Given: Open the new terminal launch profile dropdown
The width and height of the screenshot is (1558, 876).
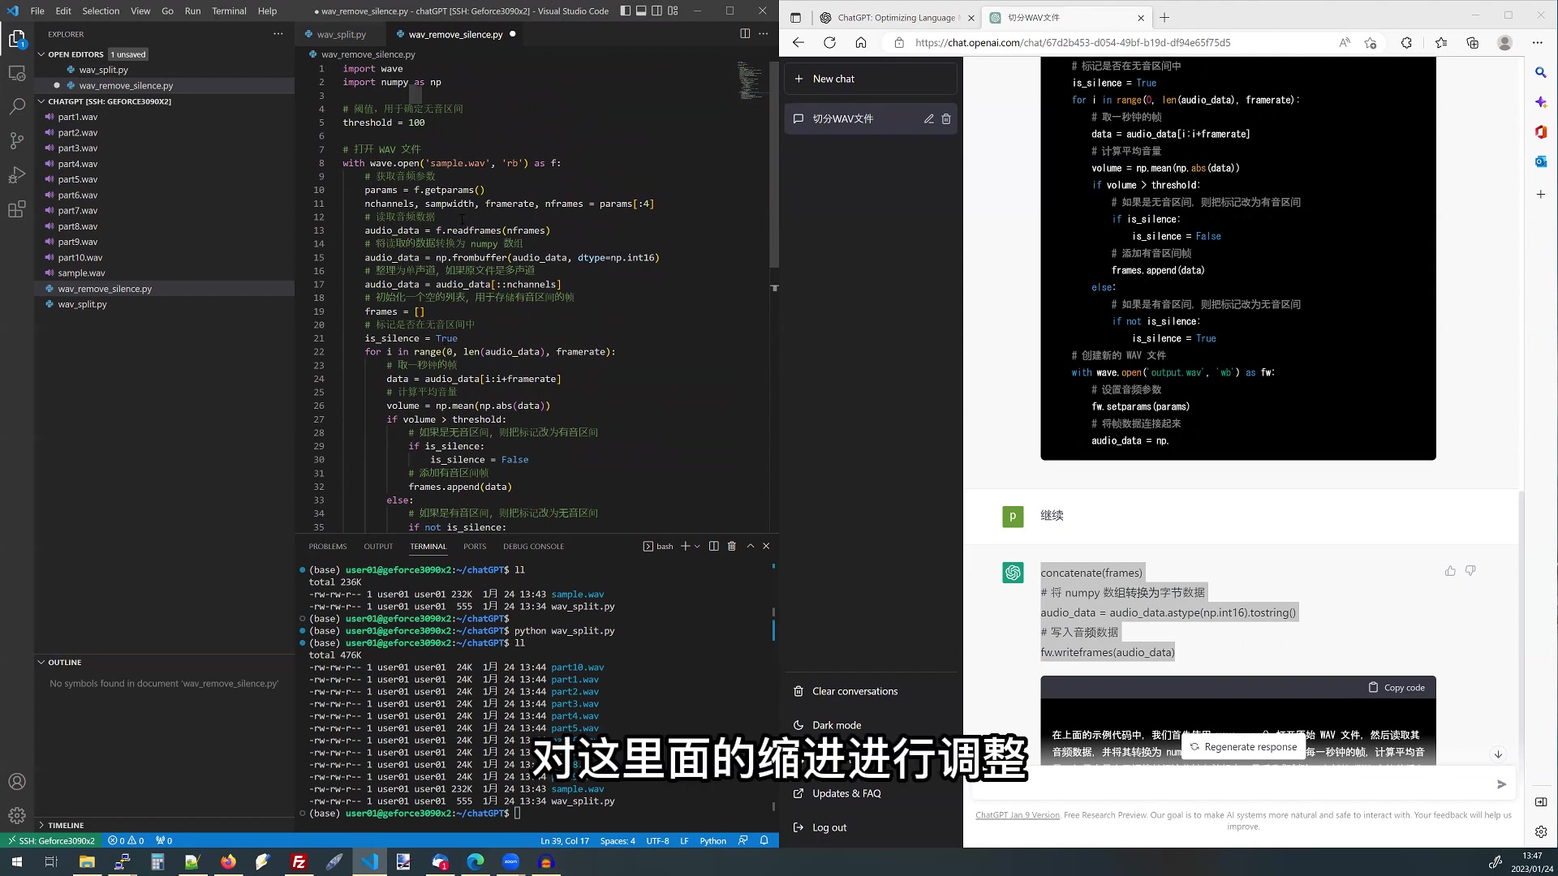Looking at the screenshot, I should (x=697, y=546).
